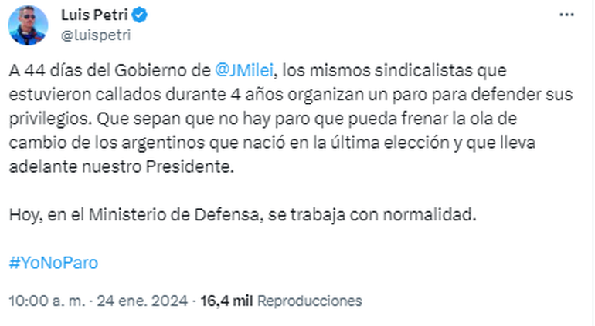Click the phrase 'durante 4 años'
This screenshot has width=595, height=326.
coord(204,96)
